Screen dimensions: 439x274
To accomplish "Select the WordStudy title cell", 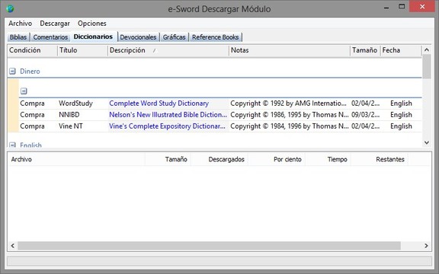I will [x=75, y=104].
